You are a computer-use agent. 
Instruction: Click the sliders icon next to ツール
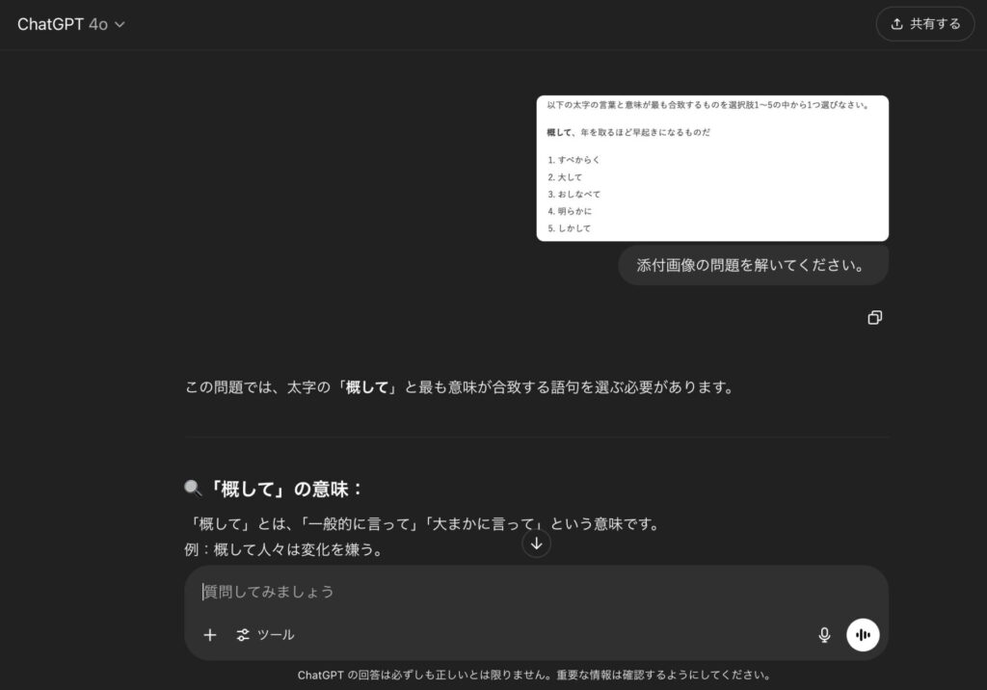[243, 635]
